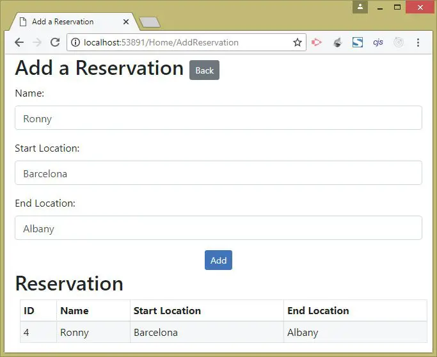Click the Start Location: field label
Viewport: 437px width, 357px height.
click(47, 148)
